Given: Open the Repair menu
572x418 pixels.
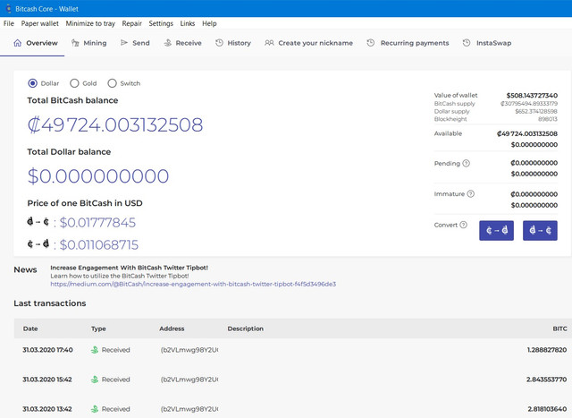Looking at the screenshot, I should point(131,23).
